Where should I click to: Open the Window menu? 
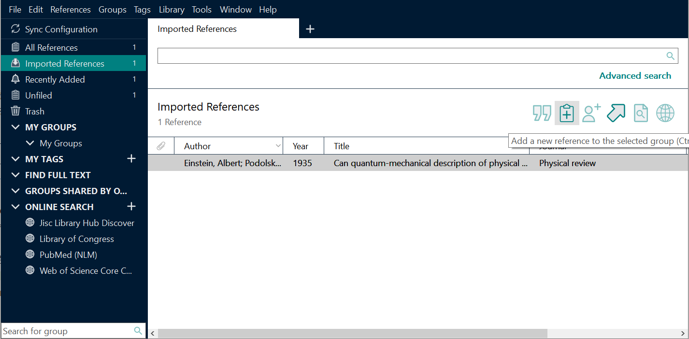[x=236, y=10]
